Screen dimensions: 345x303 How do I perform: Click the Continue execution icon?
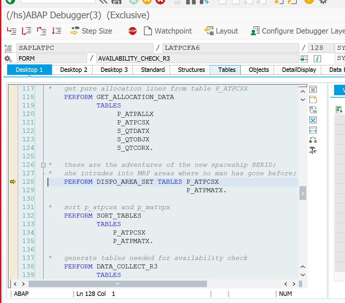pos(56,31)
